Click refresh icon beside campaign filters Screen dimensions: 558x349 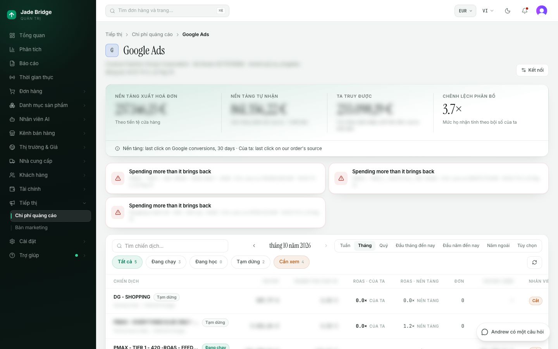[534, 263]
